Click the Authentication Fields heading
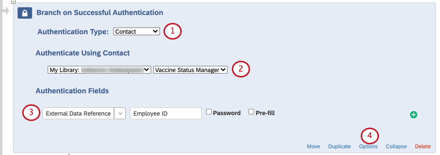 click(x=72, y=91)
